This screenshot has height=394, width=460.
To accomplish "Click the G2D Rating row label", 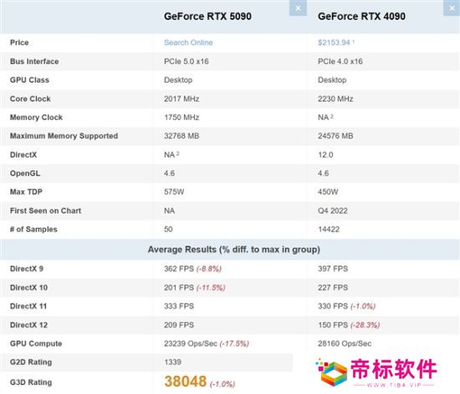I will (x=31, y=362).
